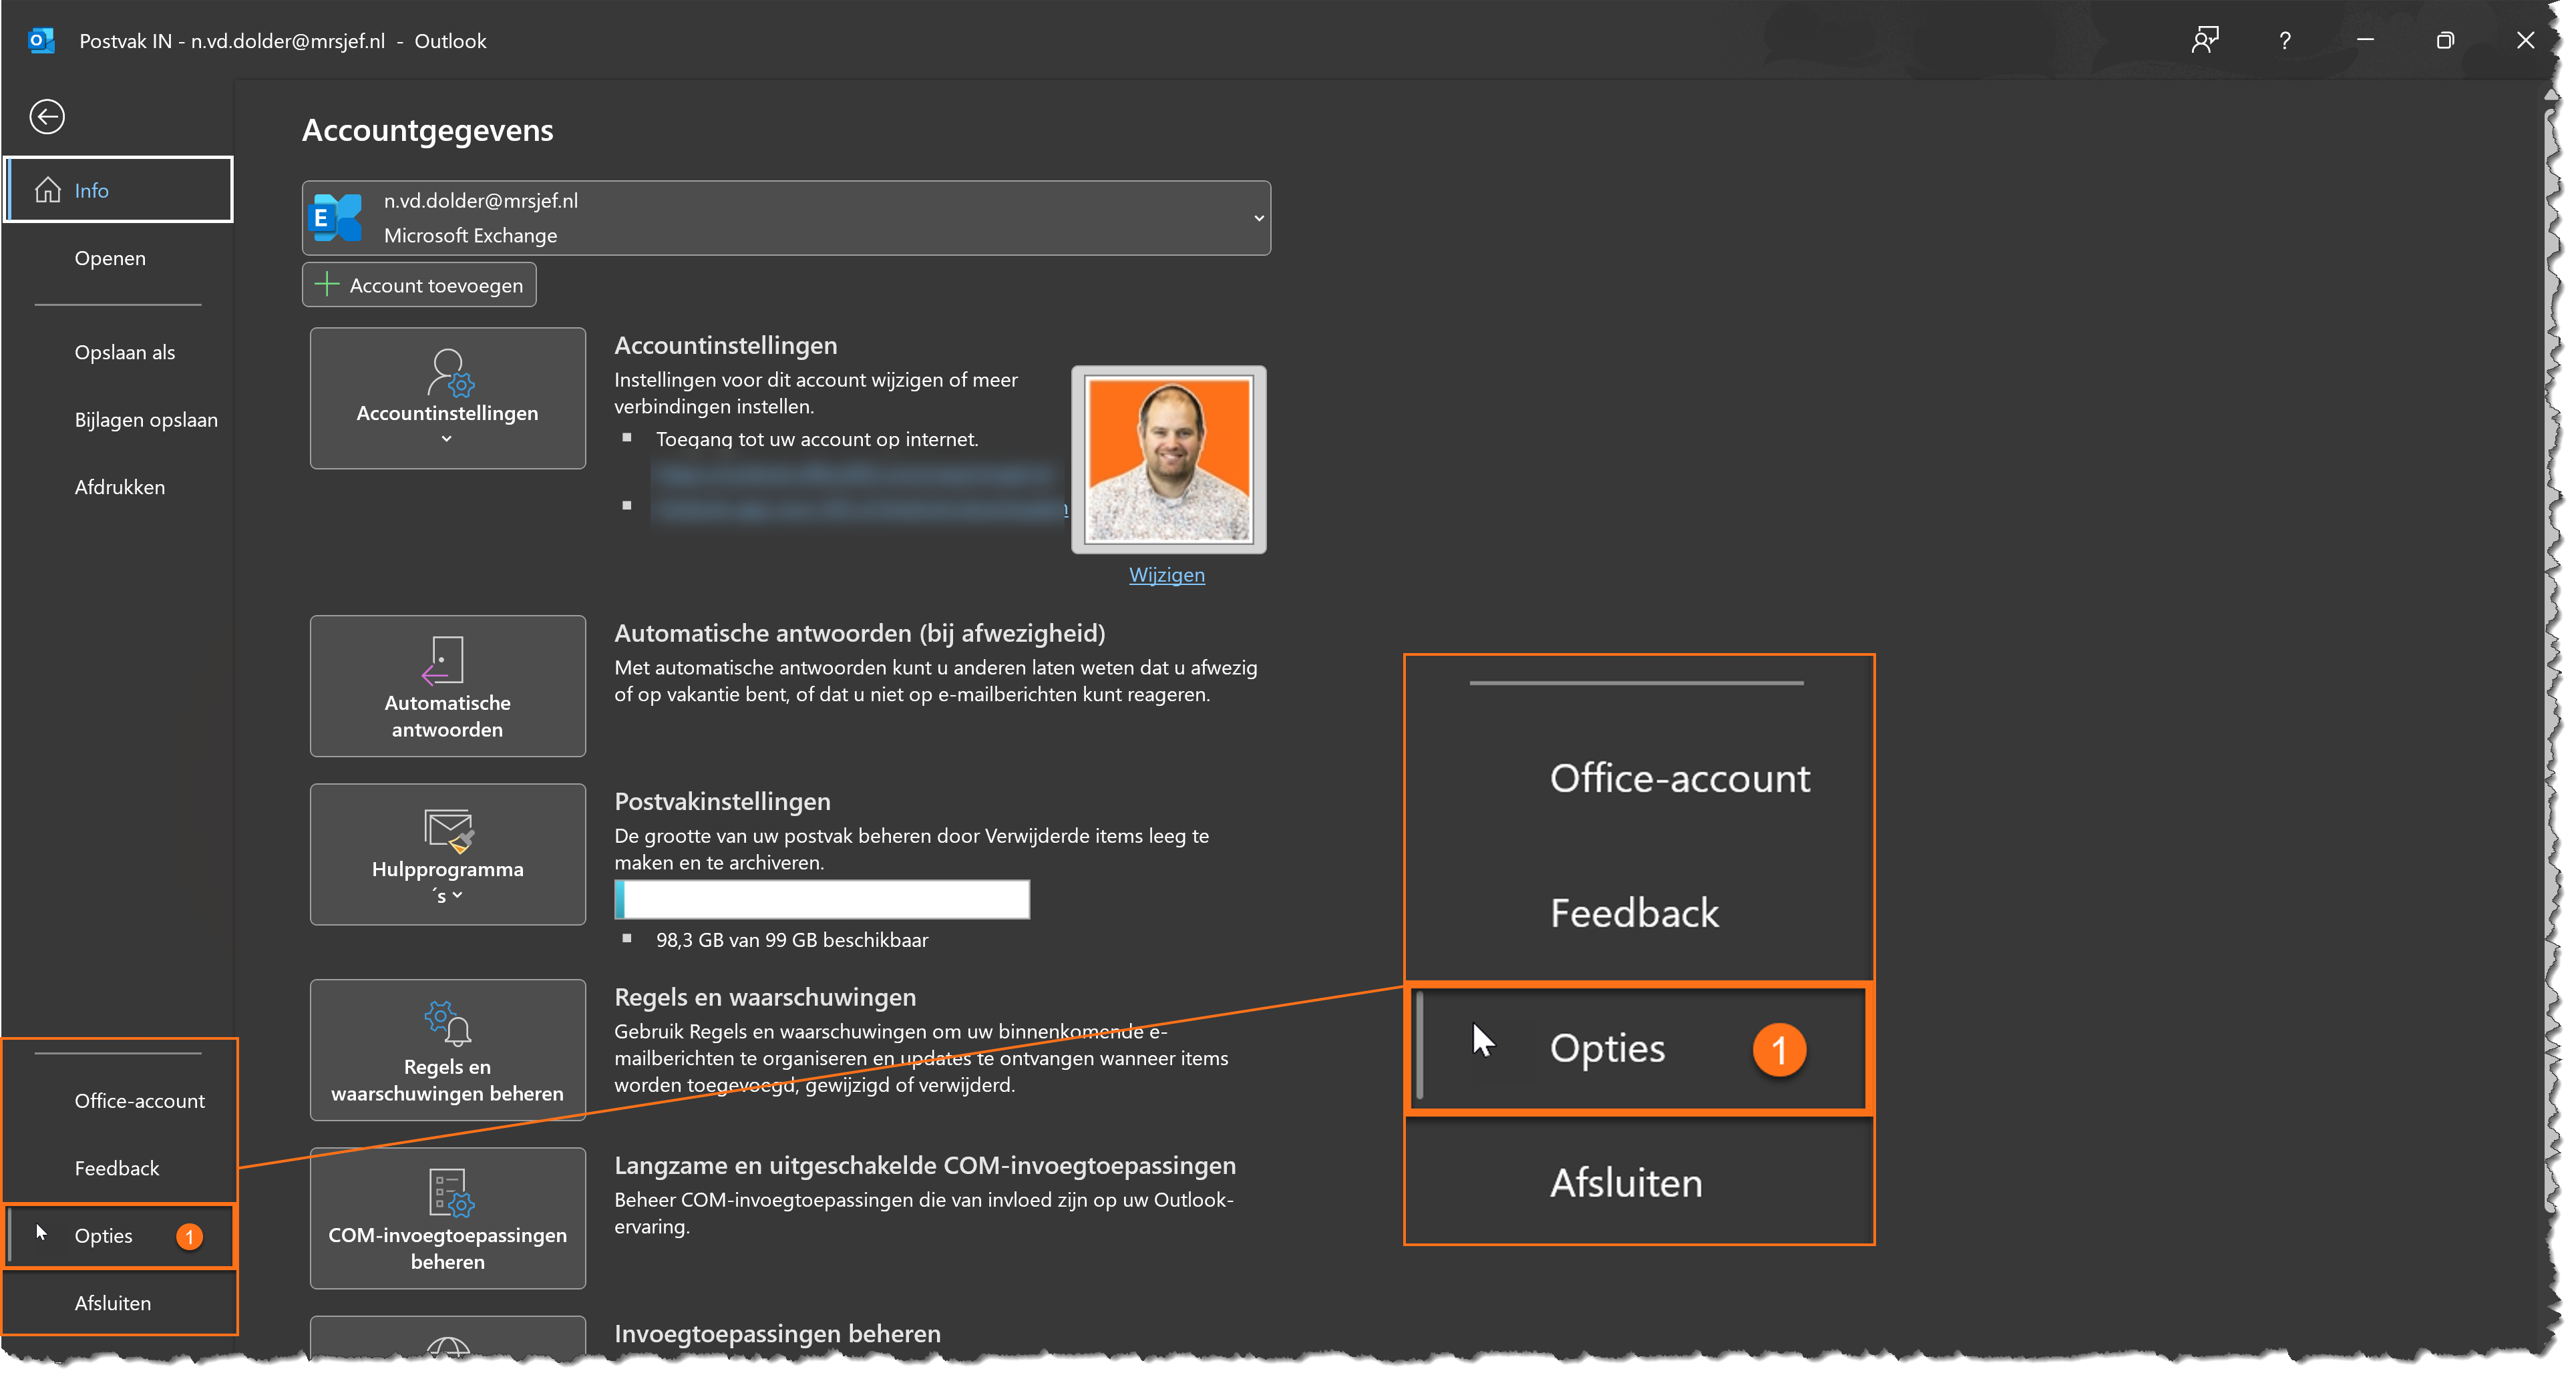2576x1377 pixels.
Task: Go back using the arrow circle icon
Action: pyautogui.click(x=47, y=116)
